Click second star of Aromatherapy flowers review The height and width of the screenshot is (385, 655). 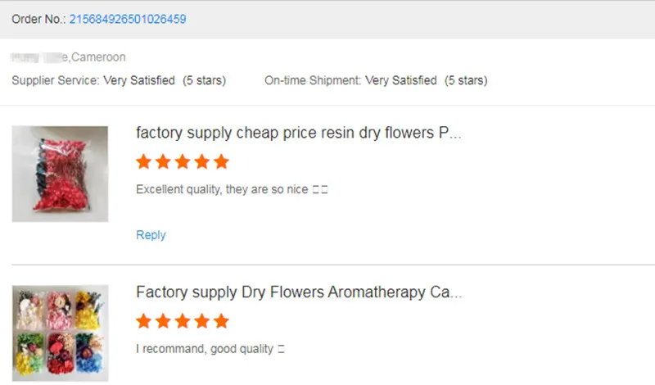pyautogui.click(x=164, y=320)
